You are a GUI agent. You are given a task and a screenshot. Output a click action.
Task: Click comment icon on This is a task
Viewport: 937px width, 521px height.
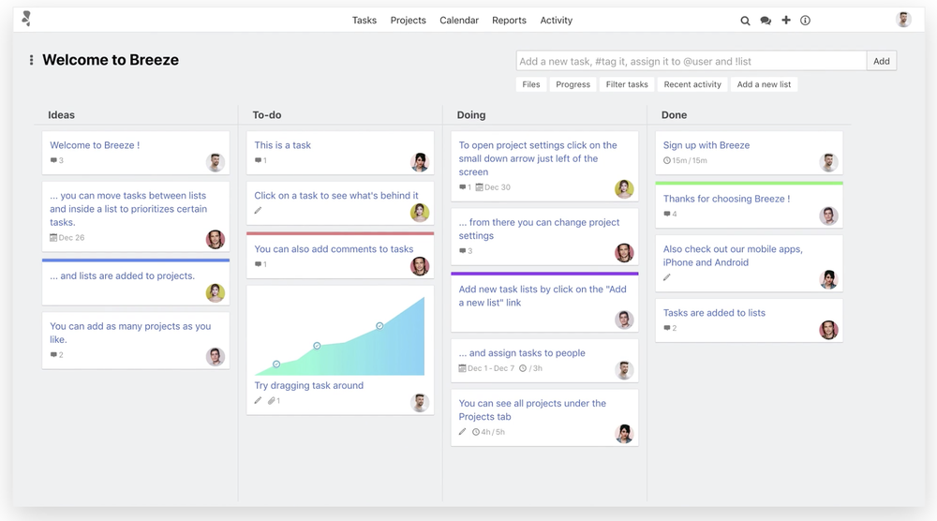pyautogui.click(x=259, y=160)
